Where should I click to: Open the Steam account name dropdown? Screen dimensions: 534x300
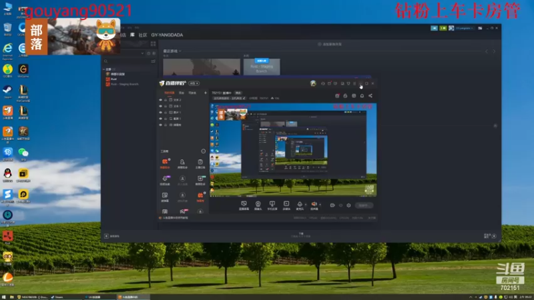coord(464,28)
